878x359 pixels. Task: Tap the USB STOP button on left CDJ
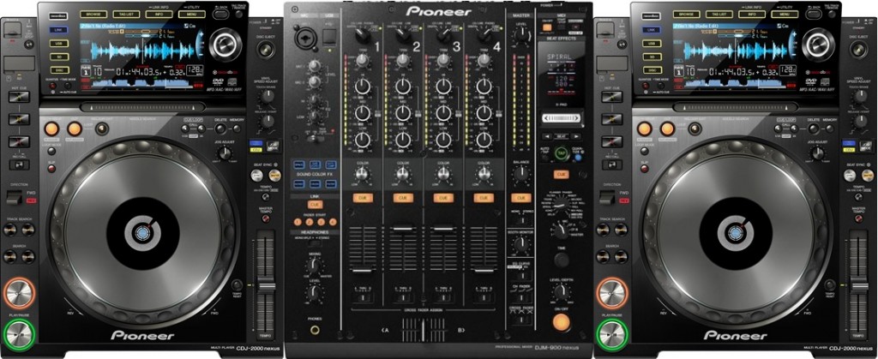[27, 45]
